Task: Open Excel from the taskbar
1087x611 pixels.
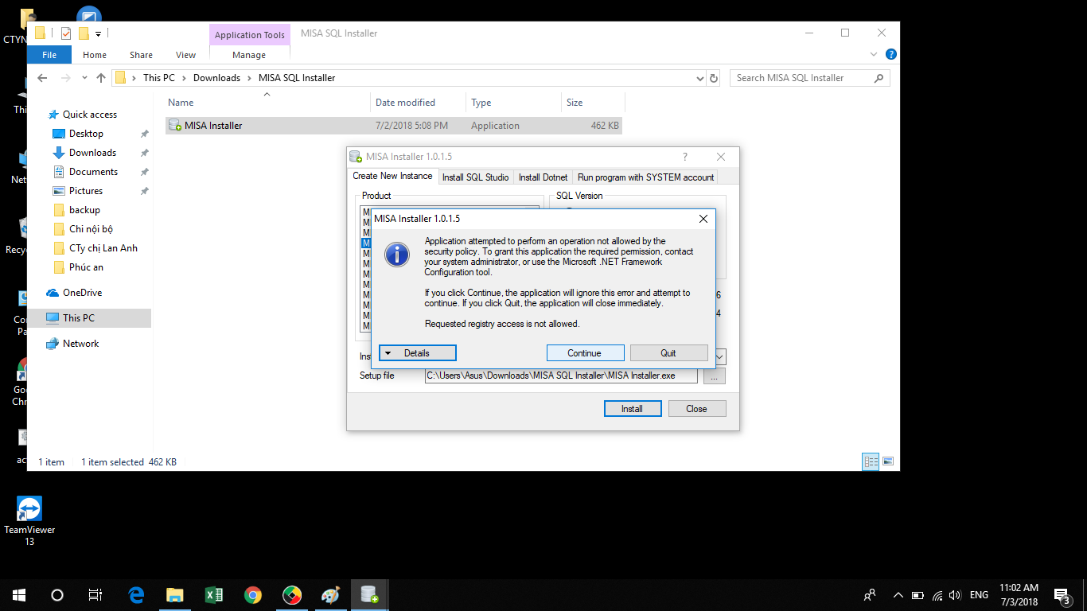Action: pos(213,595)
